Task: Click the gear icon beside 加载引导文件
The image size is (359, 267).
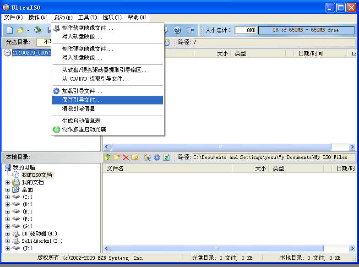Action: click(56, 91)
